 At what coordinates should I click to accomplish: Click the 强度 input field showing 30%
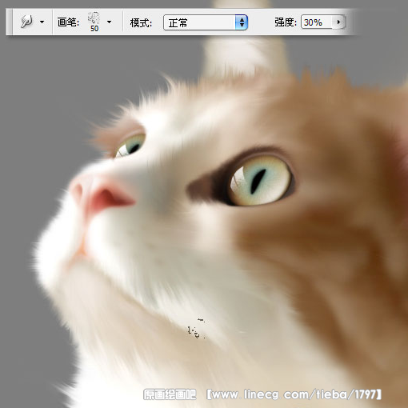click(317, 22)
